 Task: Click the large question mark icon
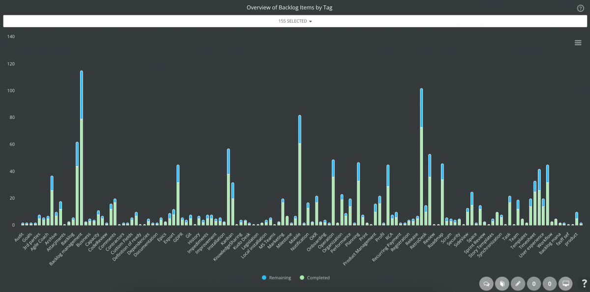click(584, 283)
